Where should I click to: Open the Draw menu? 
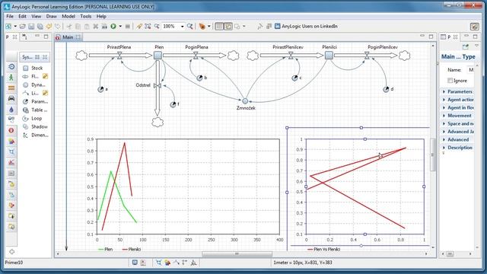(x=51, y=16)
